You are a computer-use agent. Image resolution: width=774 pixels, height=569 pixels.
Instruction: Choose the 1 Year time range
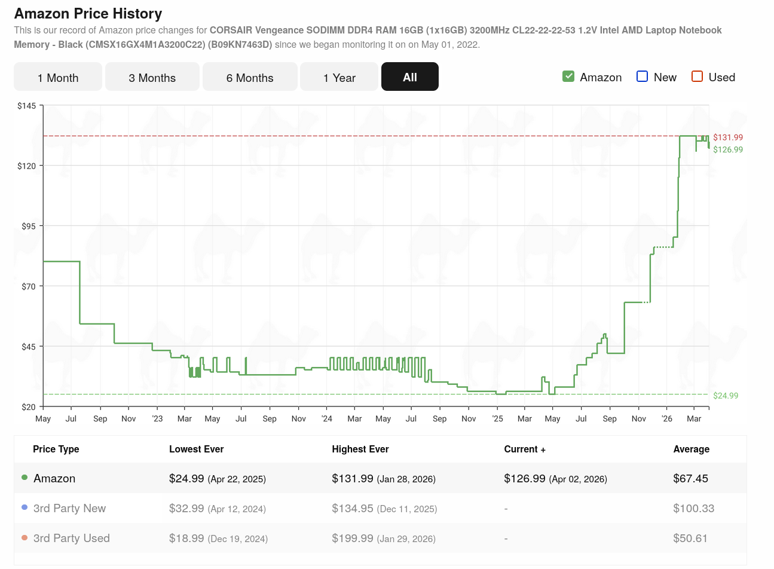coord(339,77)
